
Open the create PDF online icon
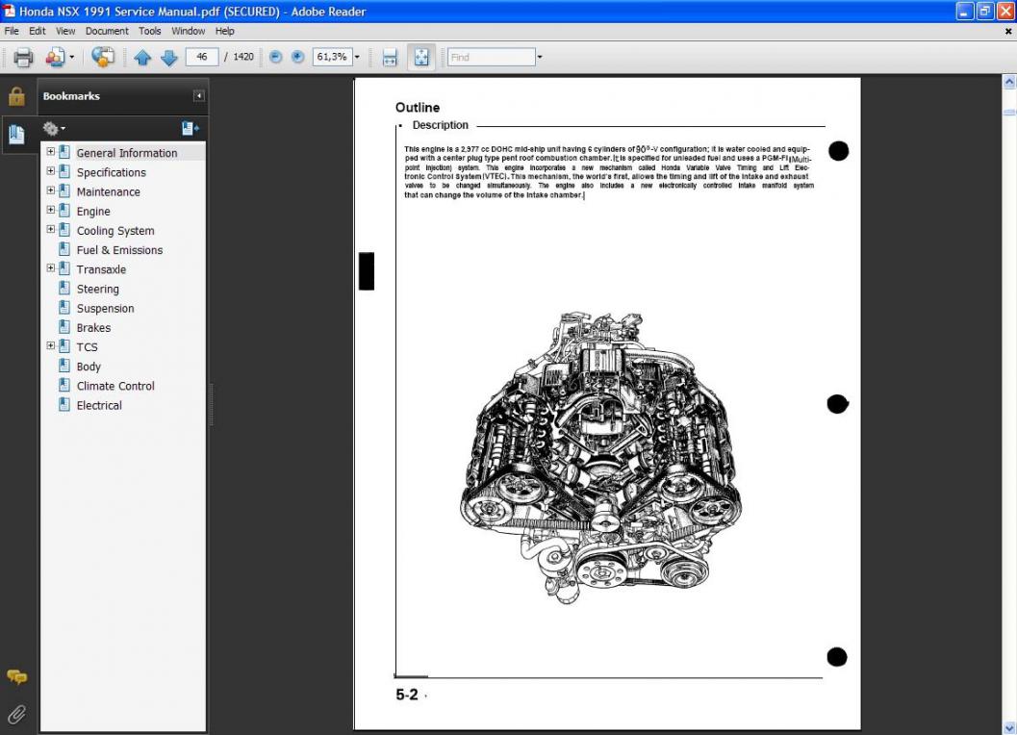[x=55, y=58]
